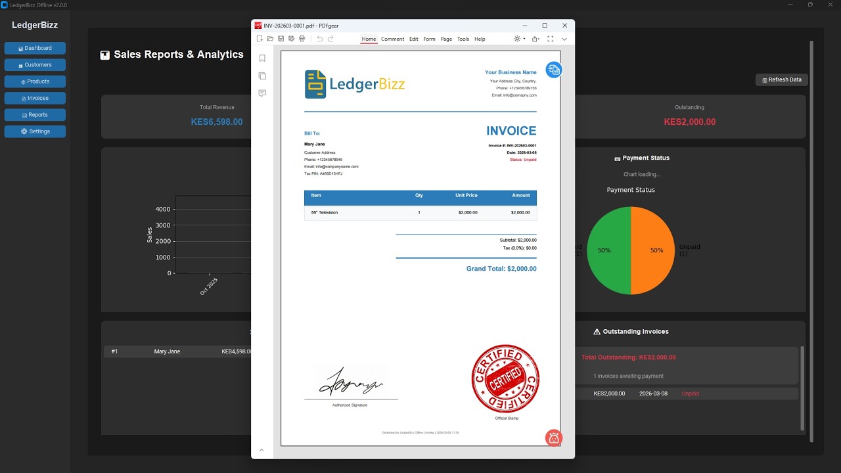Open the Help tab in PDFgear
The height and width of the screenshot is (473, 841).
(480, 39)
